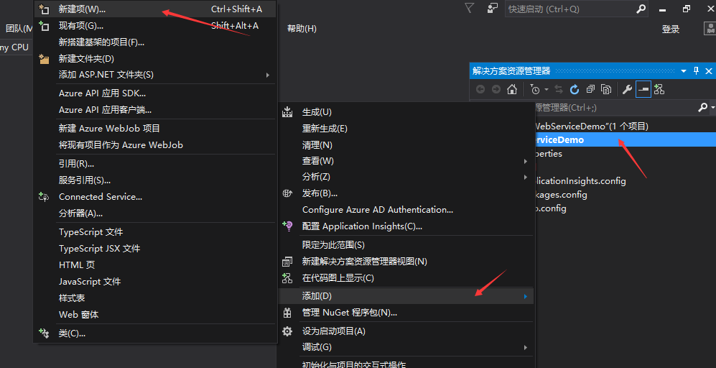Select the ApplicationInsights.config file
This screenshot has width=716, height=368.
point(580,181)
